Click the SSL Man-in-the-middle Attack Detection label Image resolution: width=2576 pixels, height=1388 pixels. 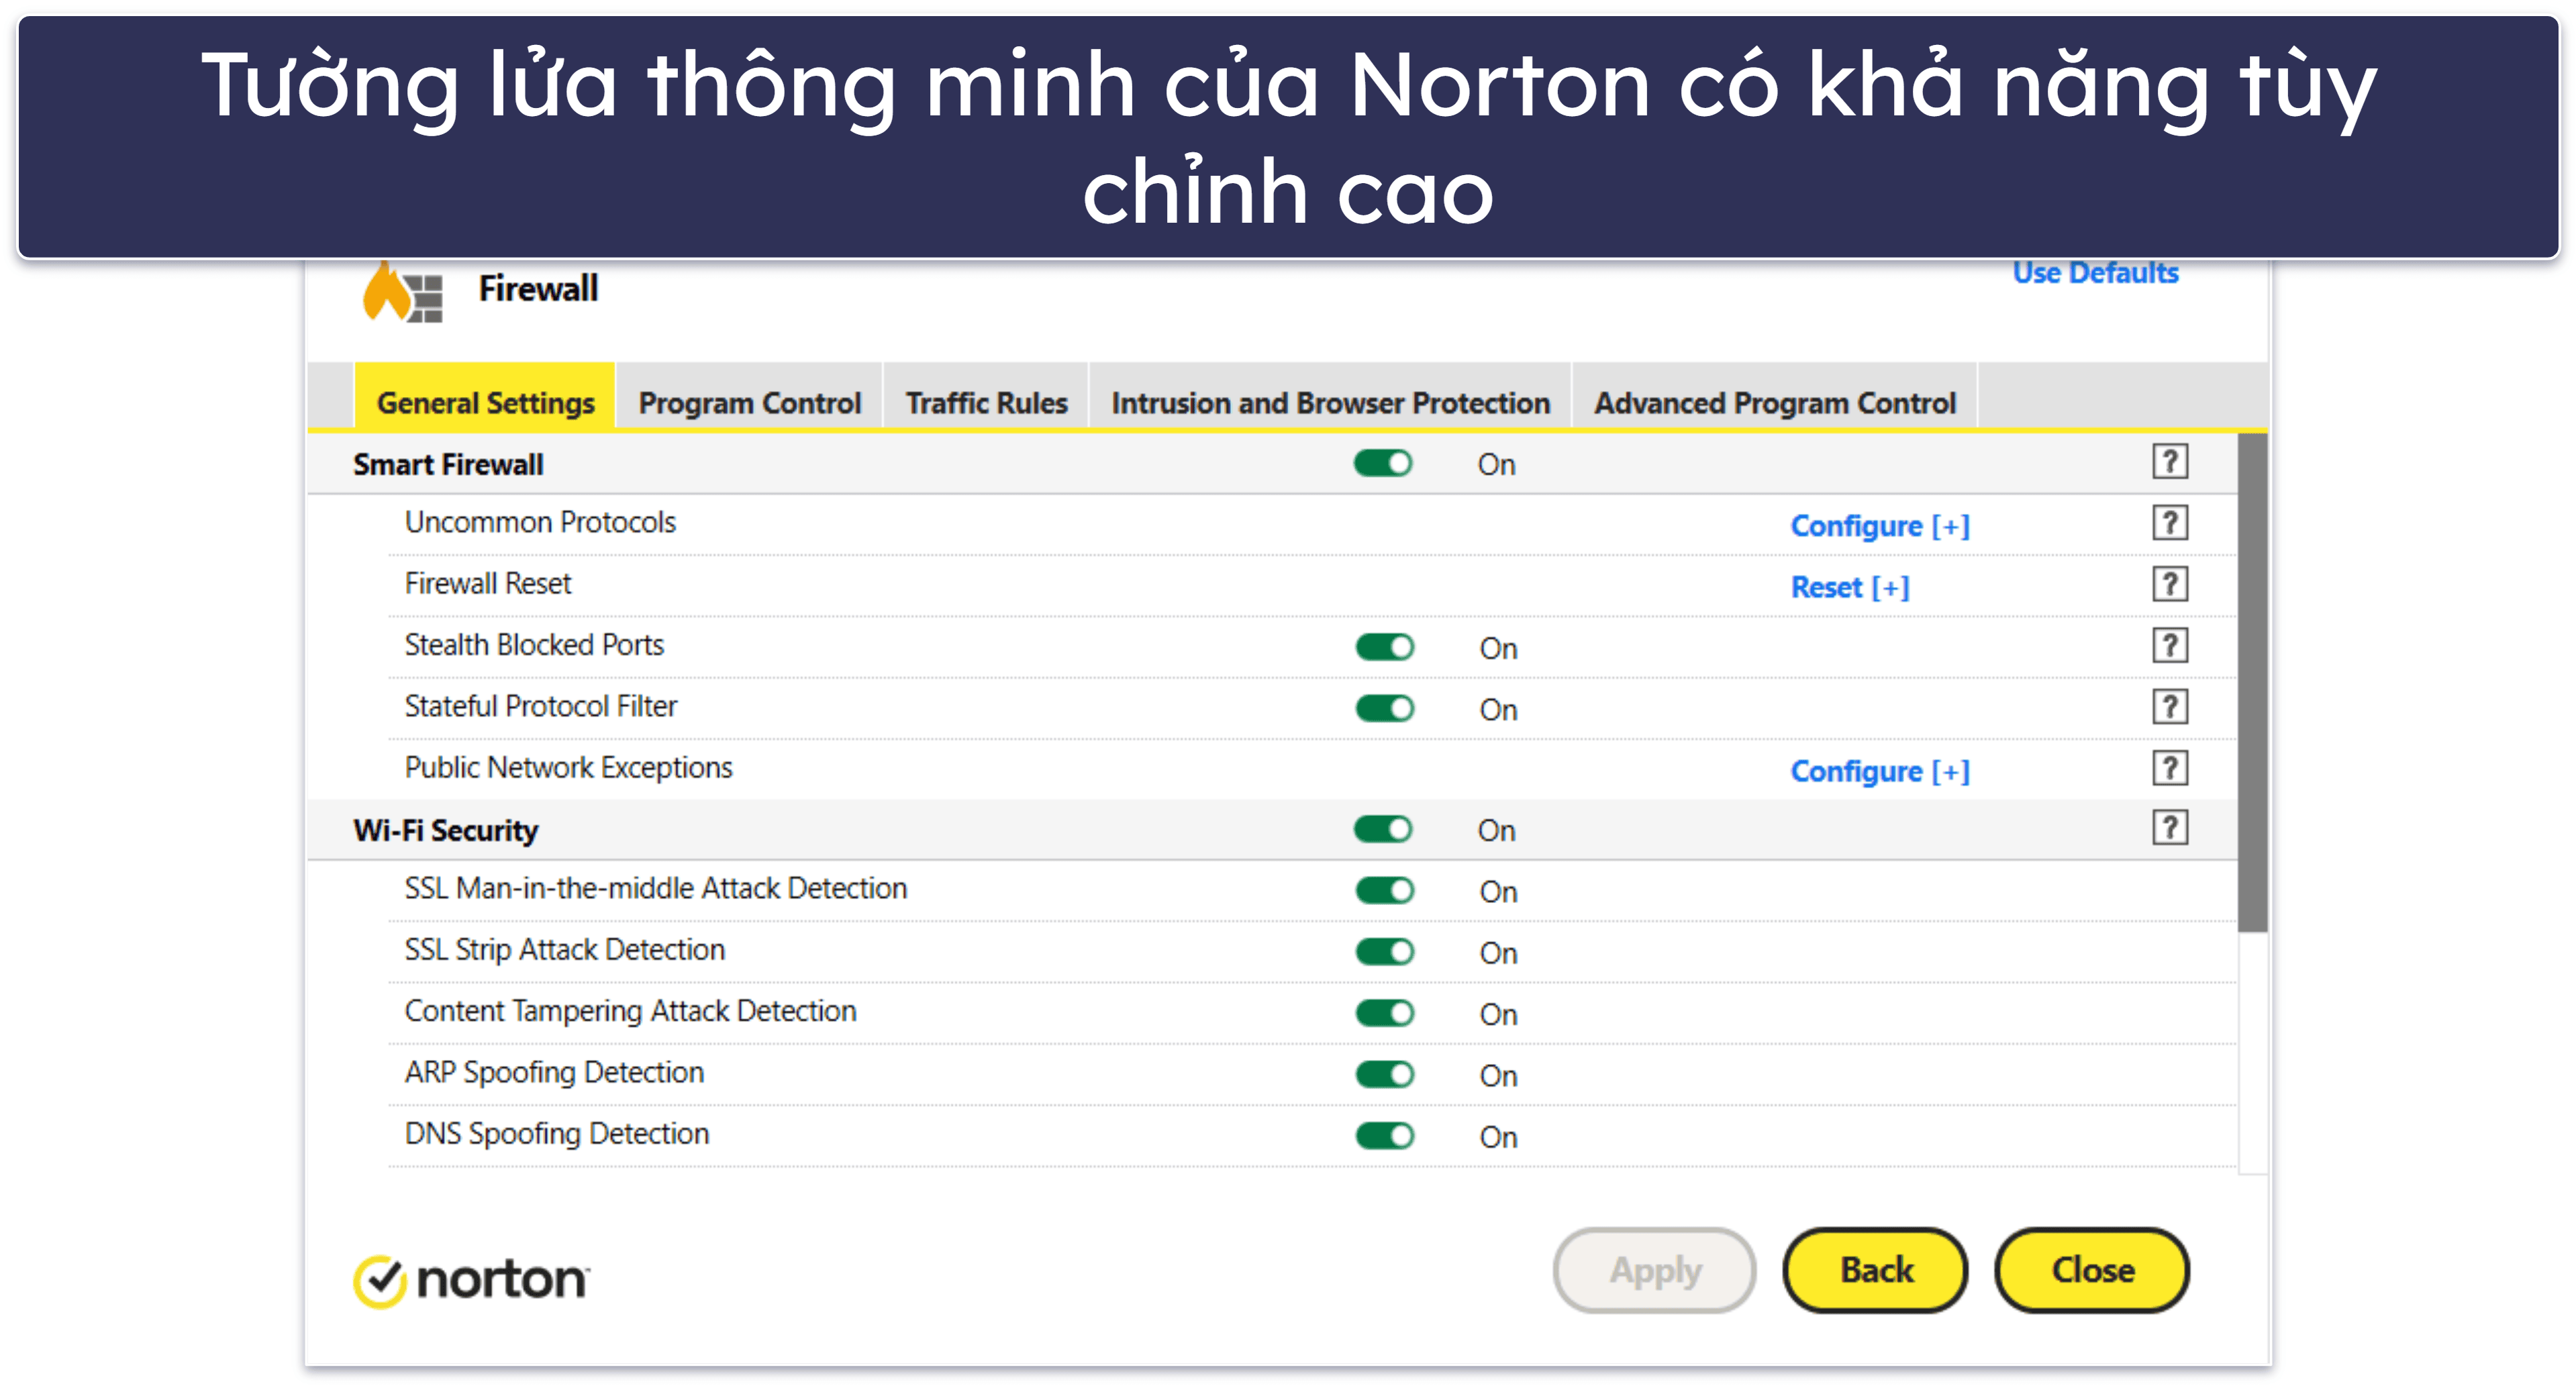tap(656, 888)
